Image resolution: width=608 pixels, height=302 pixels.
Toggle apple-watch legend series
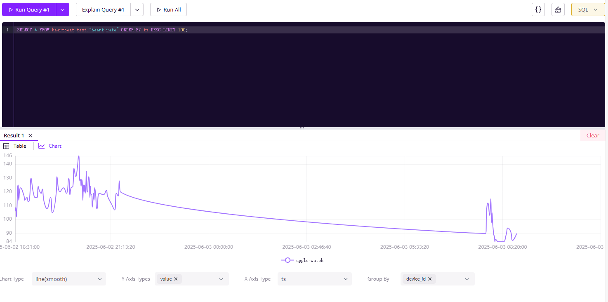302,260
